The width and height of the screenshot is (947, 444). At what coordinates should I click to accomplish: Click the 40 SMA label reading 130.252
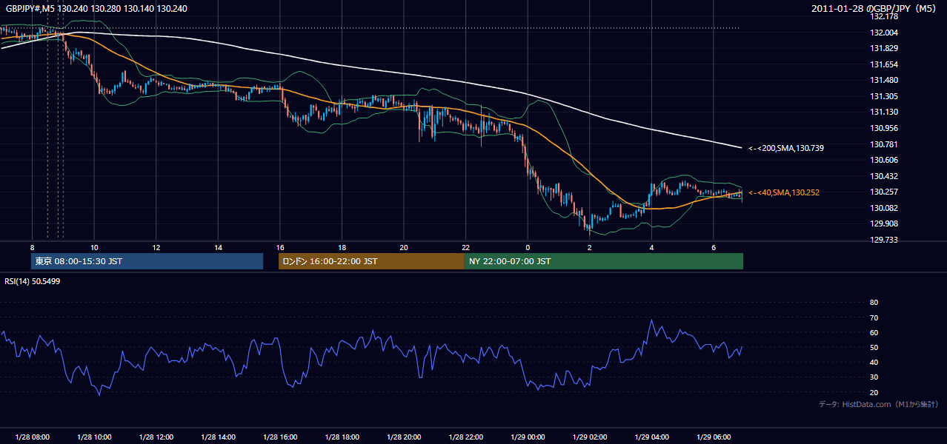click(783, 192)
